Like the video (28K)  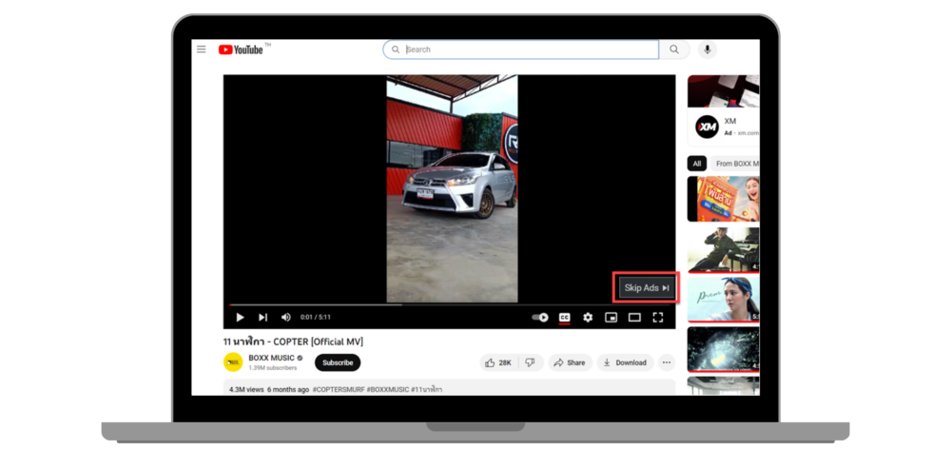pos(498,362)
